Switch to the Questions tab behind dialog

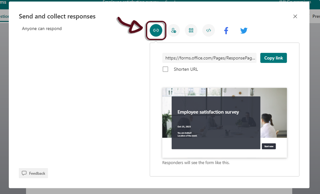coord(4,16)
